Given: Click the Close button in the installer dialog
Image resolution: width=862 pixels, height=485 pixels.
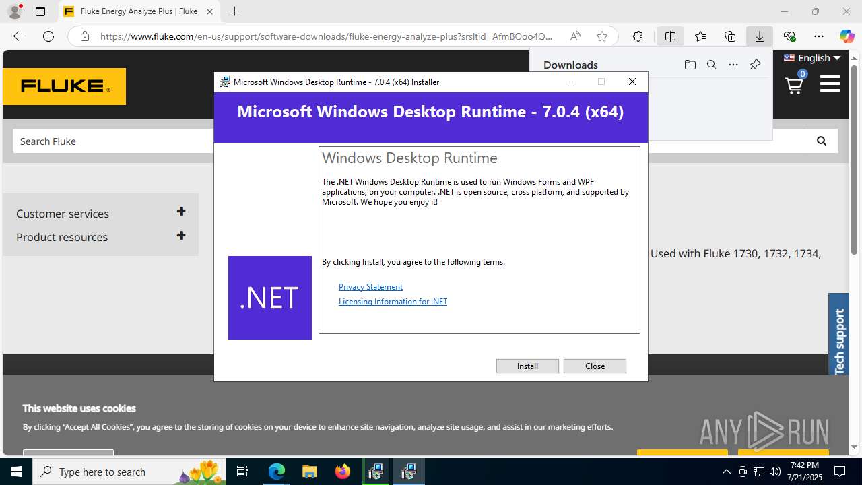Looking at the screenshot, I should [595, 366].
